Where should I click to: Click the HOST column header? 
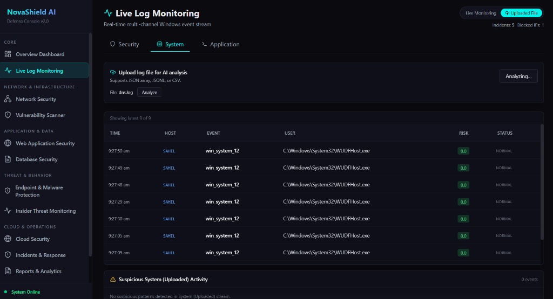(170, 133)
